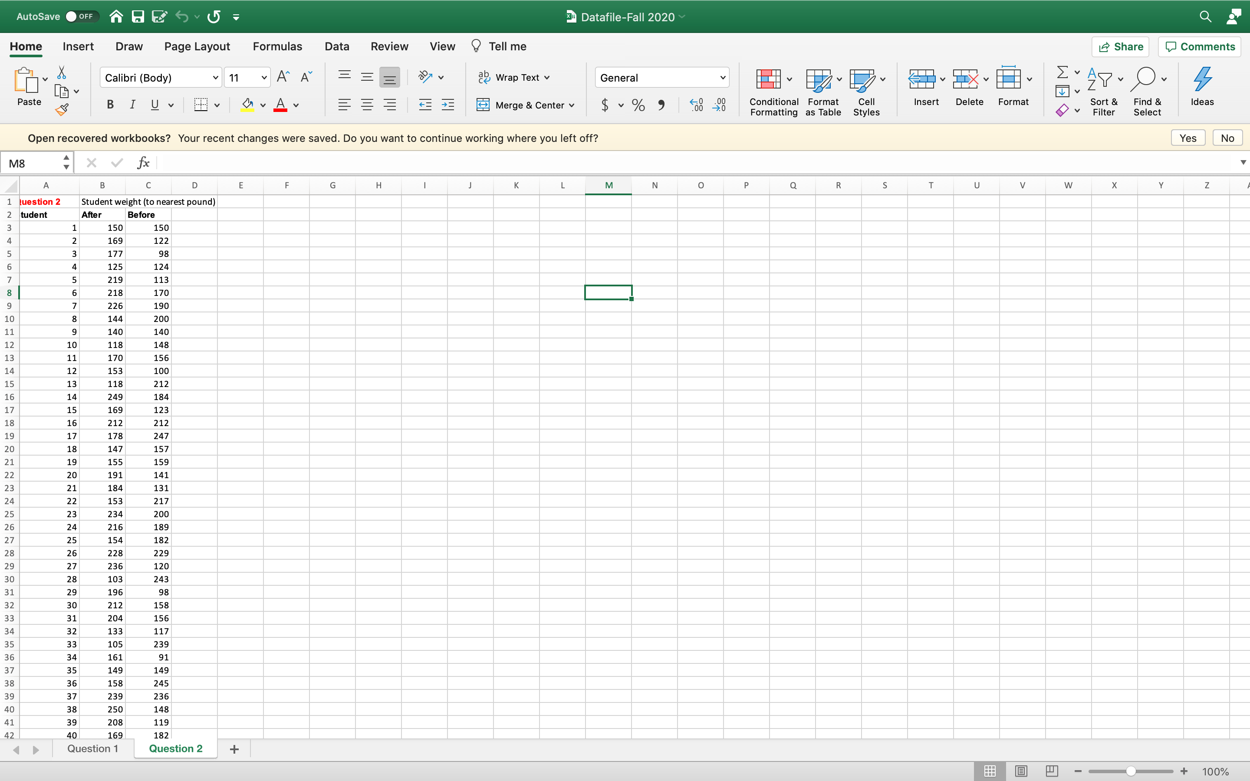1250x781 pixels.
Task: Switch to the Formulas ribbon tab
Action: pyautogui.click(x=277, y=46)
